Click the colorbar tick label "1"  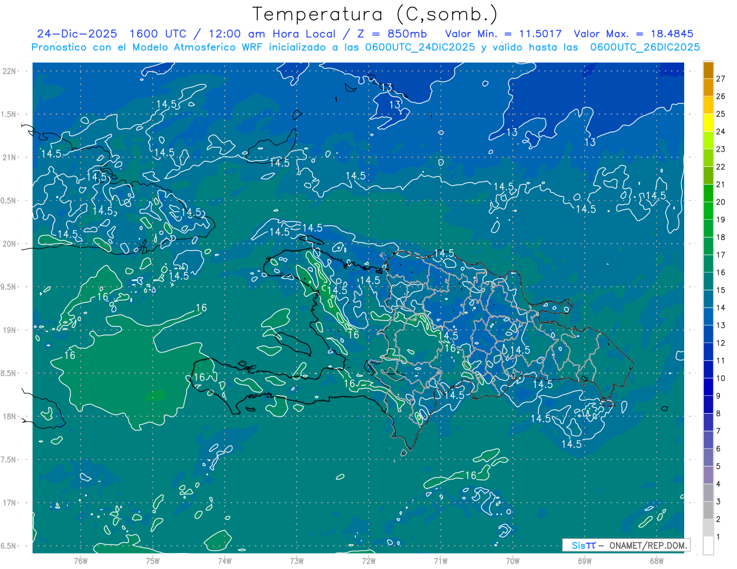click(719, 537)
